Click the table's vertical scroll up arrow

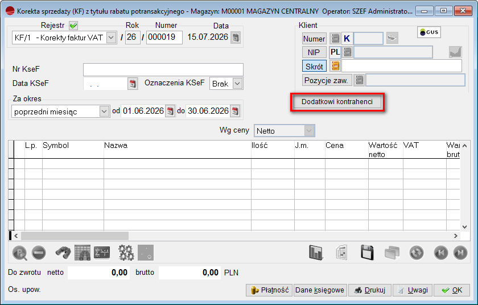(464, 146)
